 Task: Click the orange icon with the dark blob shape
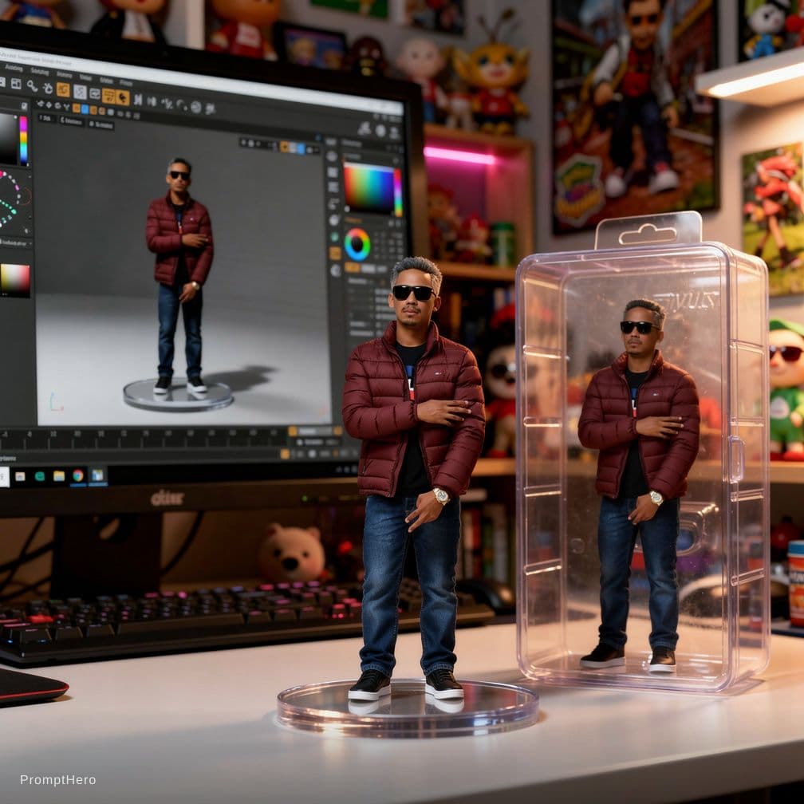pos(122,97)
